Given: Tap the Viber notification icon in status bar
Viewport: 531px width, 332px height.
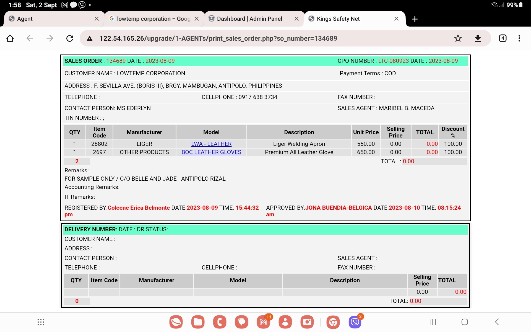Looking at the screenshot, I should 82,5.
